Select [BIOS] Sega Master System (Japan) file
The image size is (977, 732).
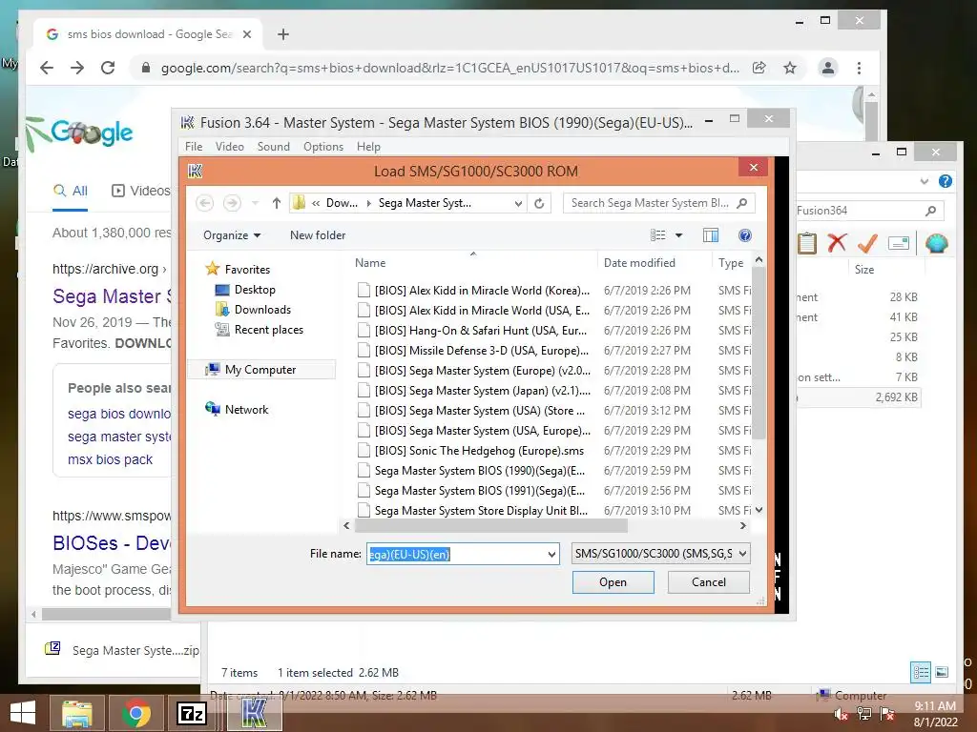[473, 390]
